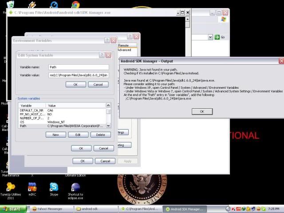Click the Variable name field containing Path

(x=79, y=67)
